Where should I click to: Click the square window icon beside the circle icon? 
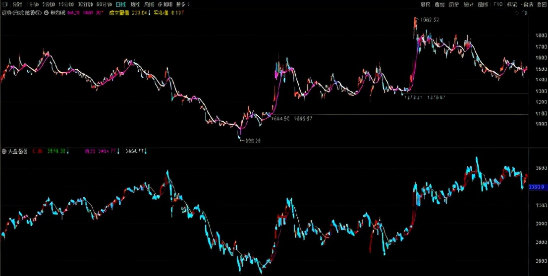524,13
